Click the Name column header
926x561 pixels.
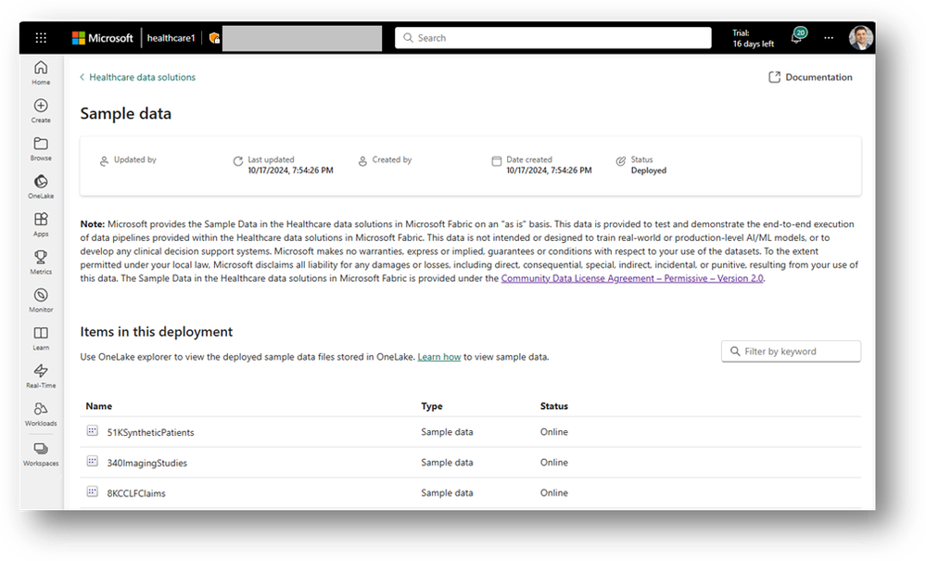coord(98,406)
